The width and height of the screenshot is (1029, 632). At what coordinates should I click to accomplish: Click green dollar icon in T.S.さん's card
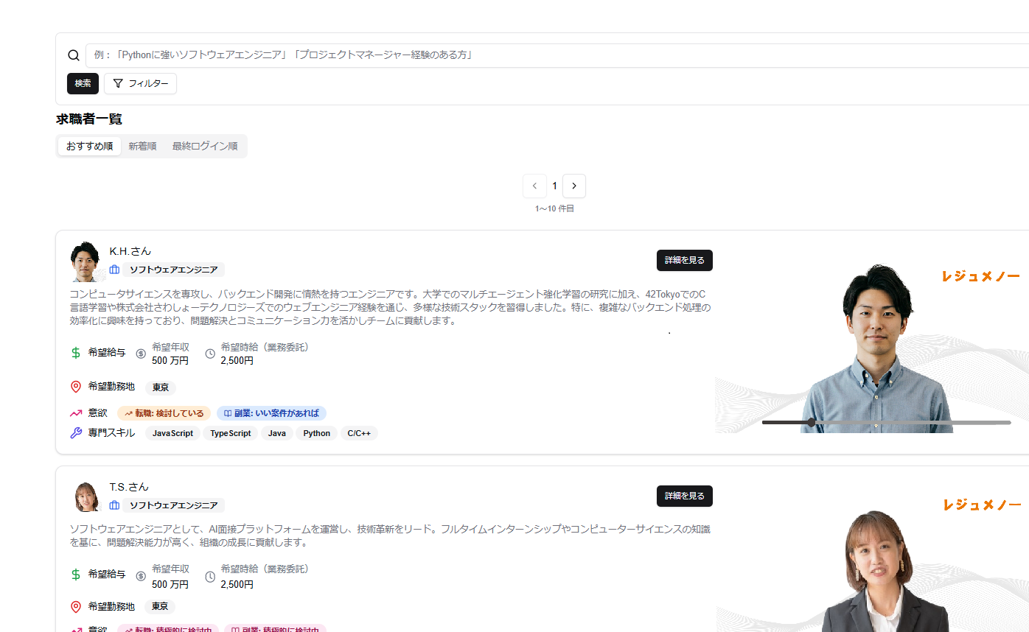point(75,574)
